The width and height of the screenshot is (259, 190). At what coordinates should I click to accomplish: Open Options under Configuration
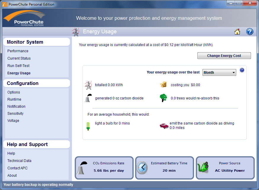[x=14, y=92]
